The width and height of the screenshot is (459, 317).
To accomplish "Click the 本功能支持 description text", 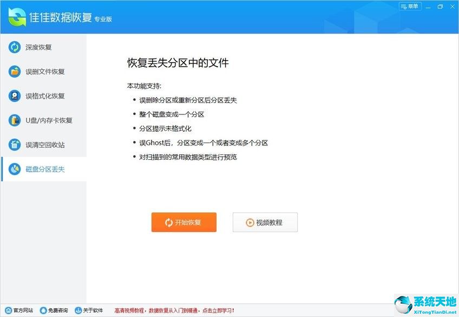I will (x=144, y=86).
